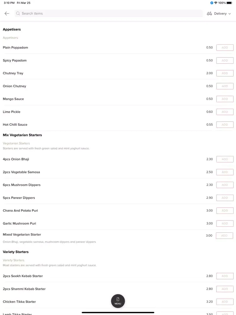Add Chutney Tray to the order
This screenshot has width=236, height=315.
(225, 73)
